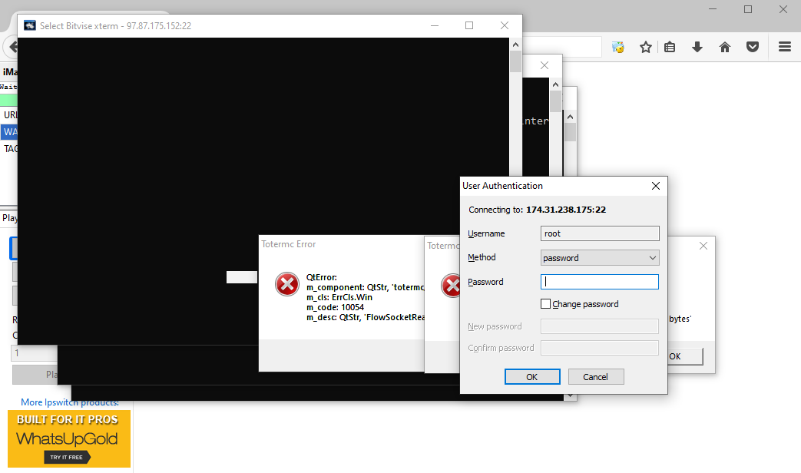Click the field showing 1 in browser page
Screen dimensions: 801x473
(34, 353)
